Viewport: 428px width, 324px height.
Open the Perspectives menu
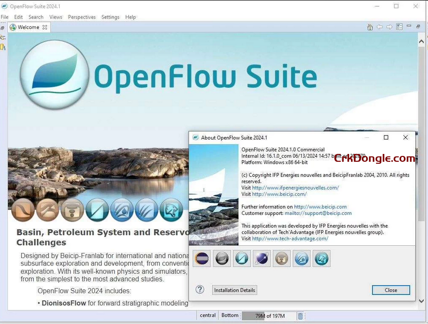(x=81, y=17)
